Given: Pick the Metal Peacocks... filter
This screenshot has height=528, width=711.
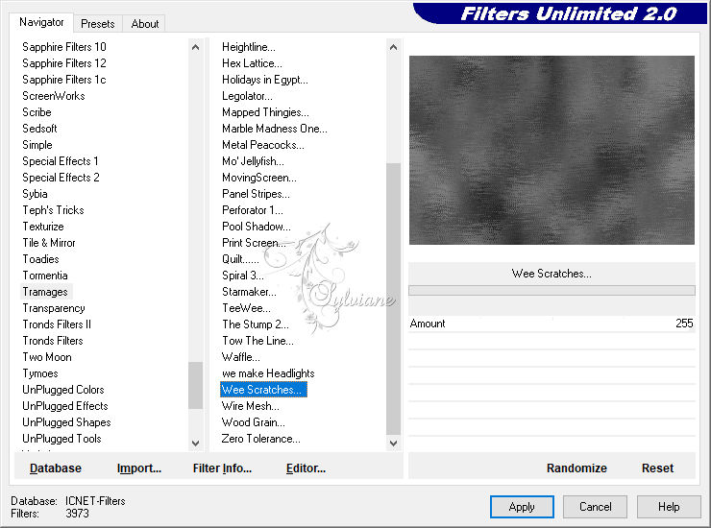Looking at the screenshot, I should point(263,145).
